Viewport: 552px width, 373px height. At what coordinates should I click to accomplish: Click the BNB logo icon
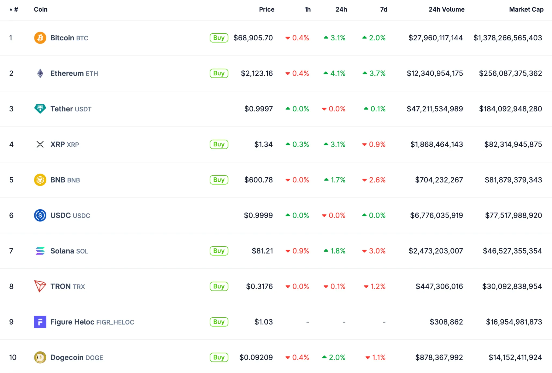pos(40,180)
